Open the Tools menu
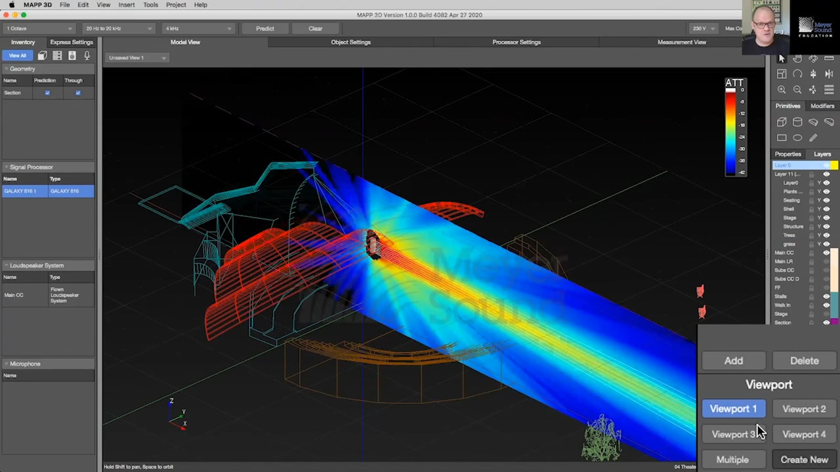 (x=150, y=5)
